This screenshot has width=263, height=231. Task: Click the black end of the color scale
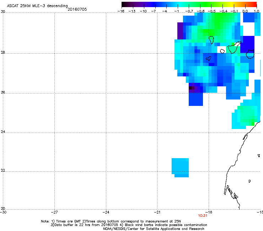click(x=124, y=4)
